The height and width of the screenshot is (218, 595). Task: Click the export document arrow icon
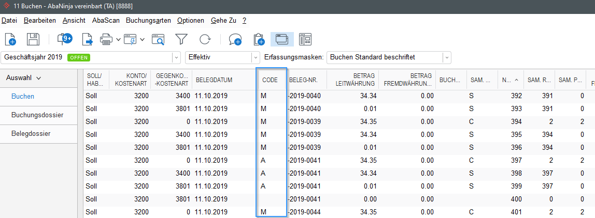click(88, 39)
